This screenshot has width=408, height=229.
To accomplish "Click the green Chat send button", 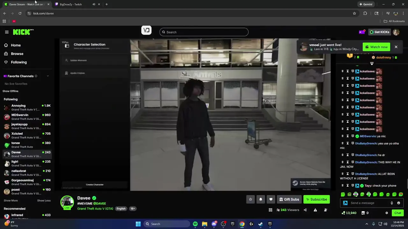I will point(398,213).
